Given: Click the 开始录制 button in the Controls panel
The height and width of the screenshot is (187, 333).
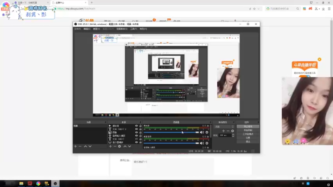Looking at the screenshot, I should (248, 130).
